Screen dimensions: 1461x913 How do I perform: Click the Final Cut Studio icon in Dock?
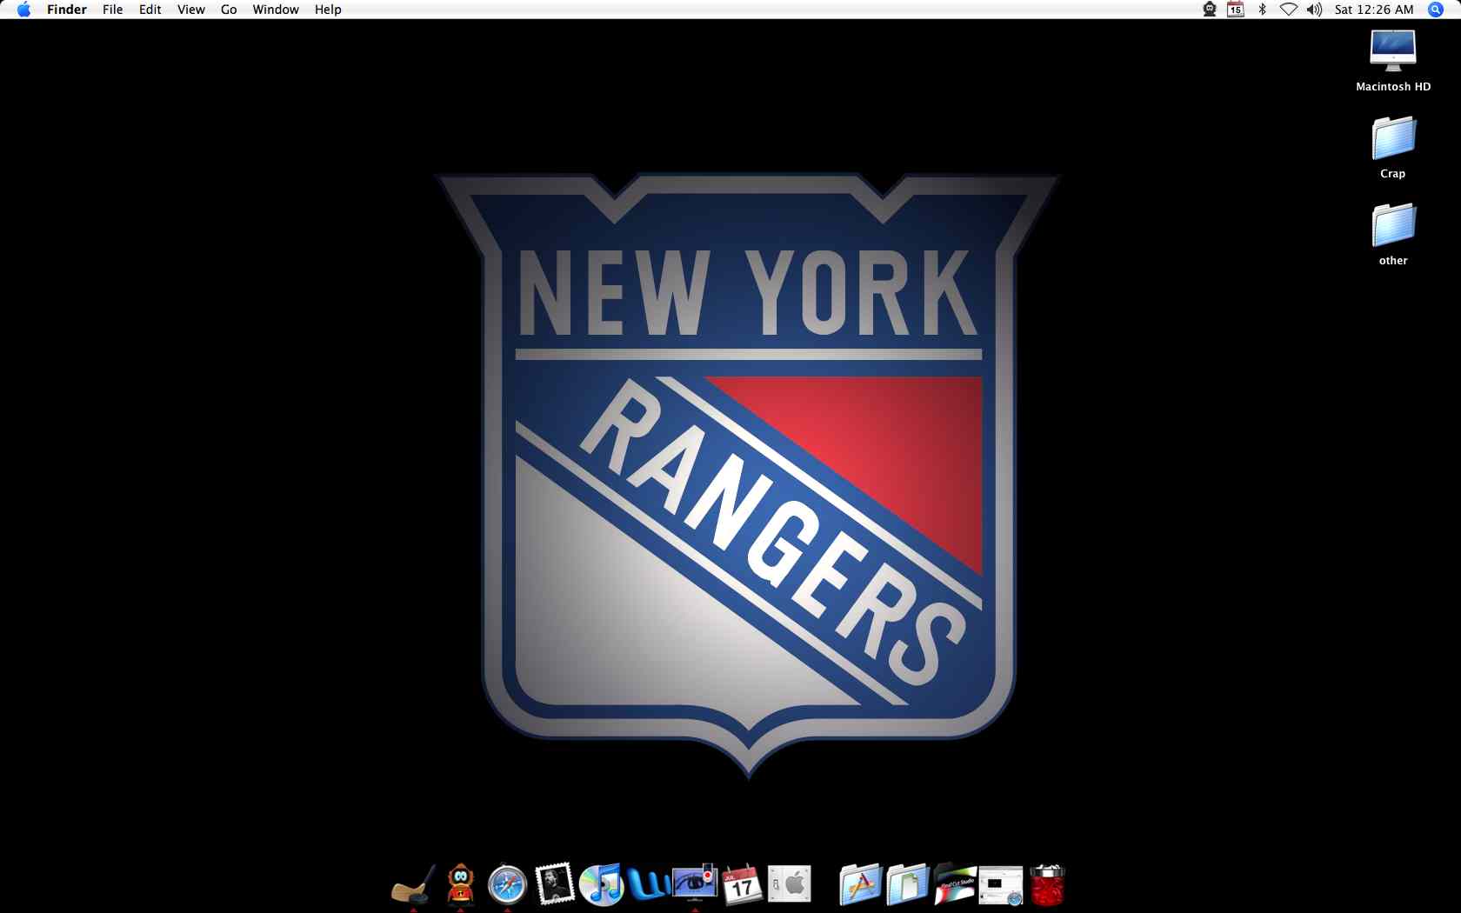pyautogui.click(x=954, y=885)
